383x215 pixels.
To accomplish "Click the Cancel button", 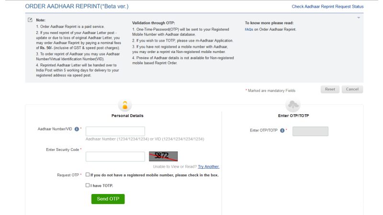I will [x=352, y=89].
